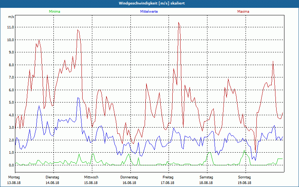This screenshot has width=299, height=187.
Task: Click the Sonntag day label
Action: tap(244, 177)
